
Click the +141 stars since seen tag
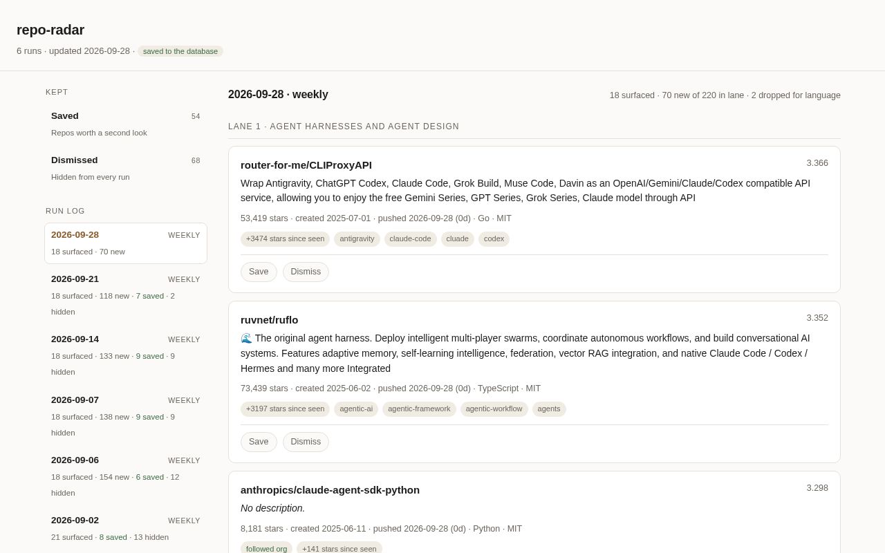339,549
